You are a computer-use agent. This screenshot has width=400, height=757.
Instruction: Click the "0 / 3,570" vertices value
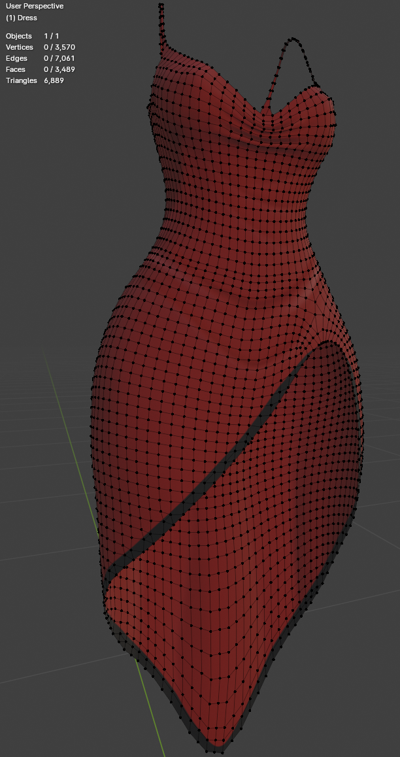[x=59, y=47]
